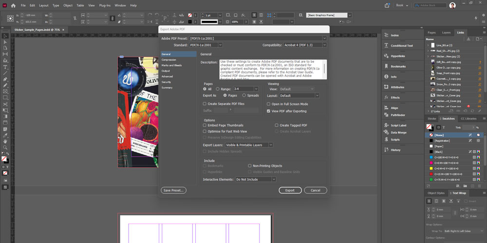
Task: Select the Type tool
Action: [x=5, y=67]
